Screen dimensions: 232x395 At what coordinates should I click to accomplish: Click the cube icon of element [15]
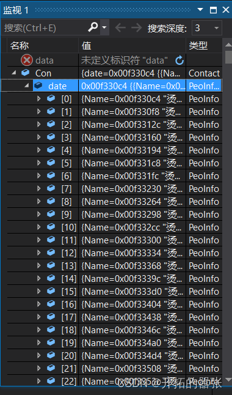click(51, 290)
